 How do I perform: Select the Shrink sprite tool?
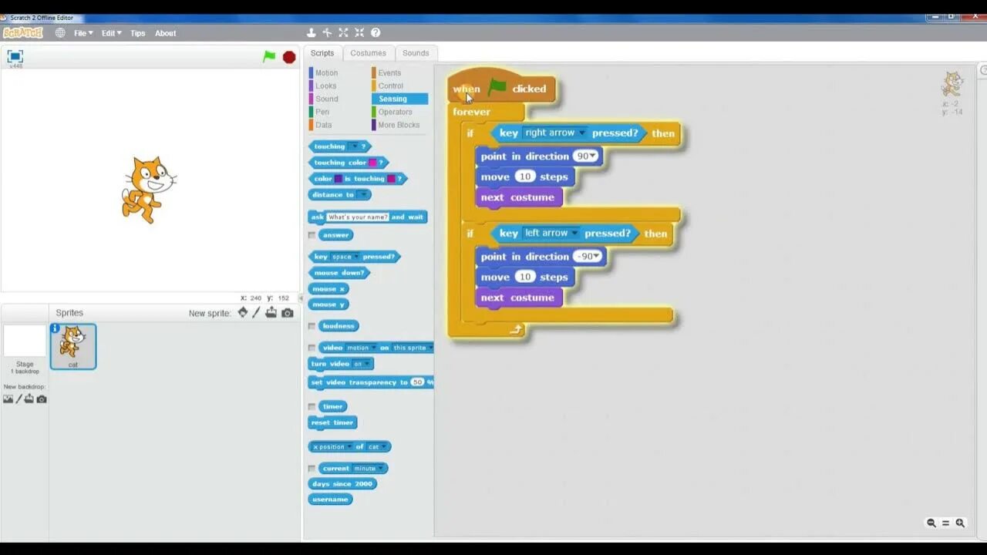pyautogui.click(x=359, y=32)
